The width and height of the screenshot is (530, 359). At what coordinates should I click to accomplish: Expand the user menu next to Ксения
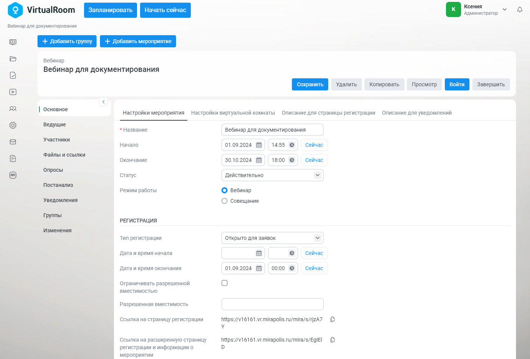click(x=505, y=9)
